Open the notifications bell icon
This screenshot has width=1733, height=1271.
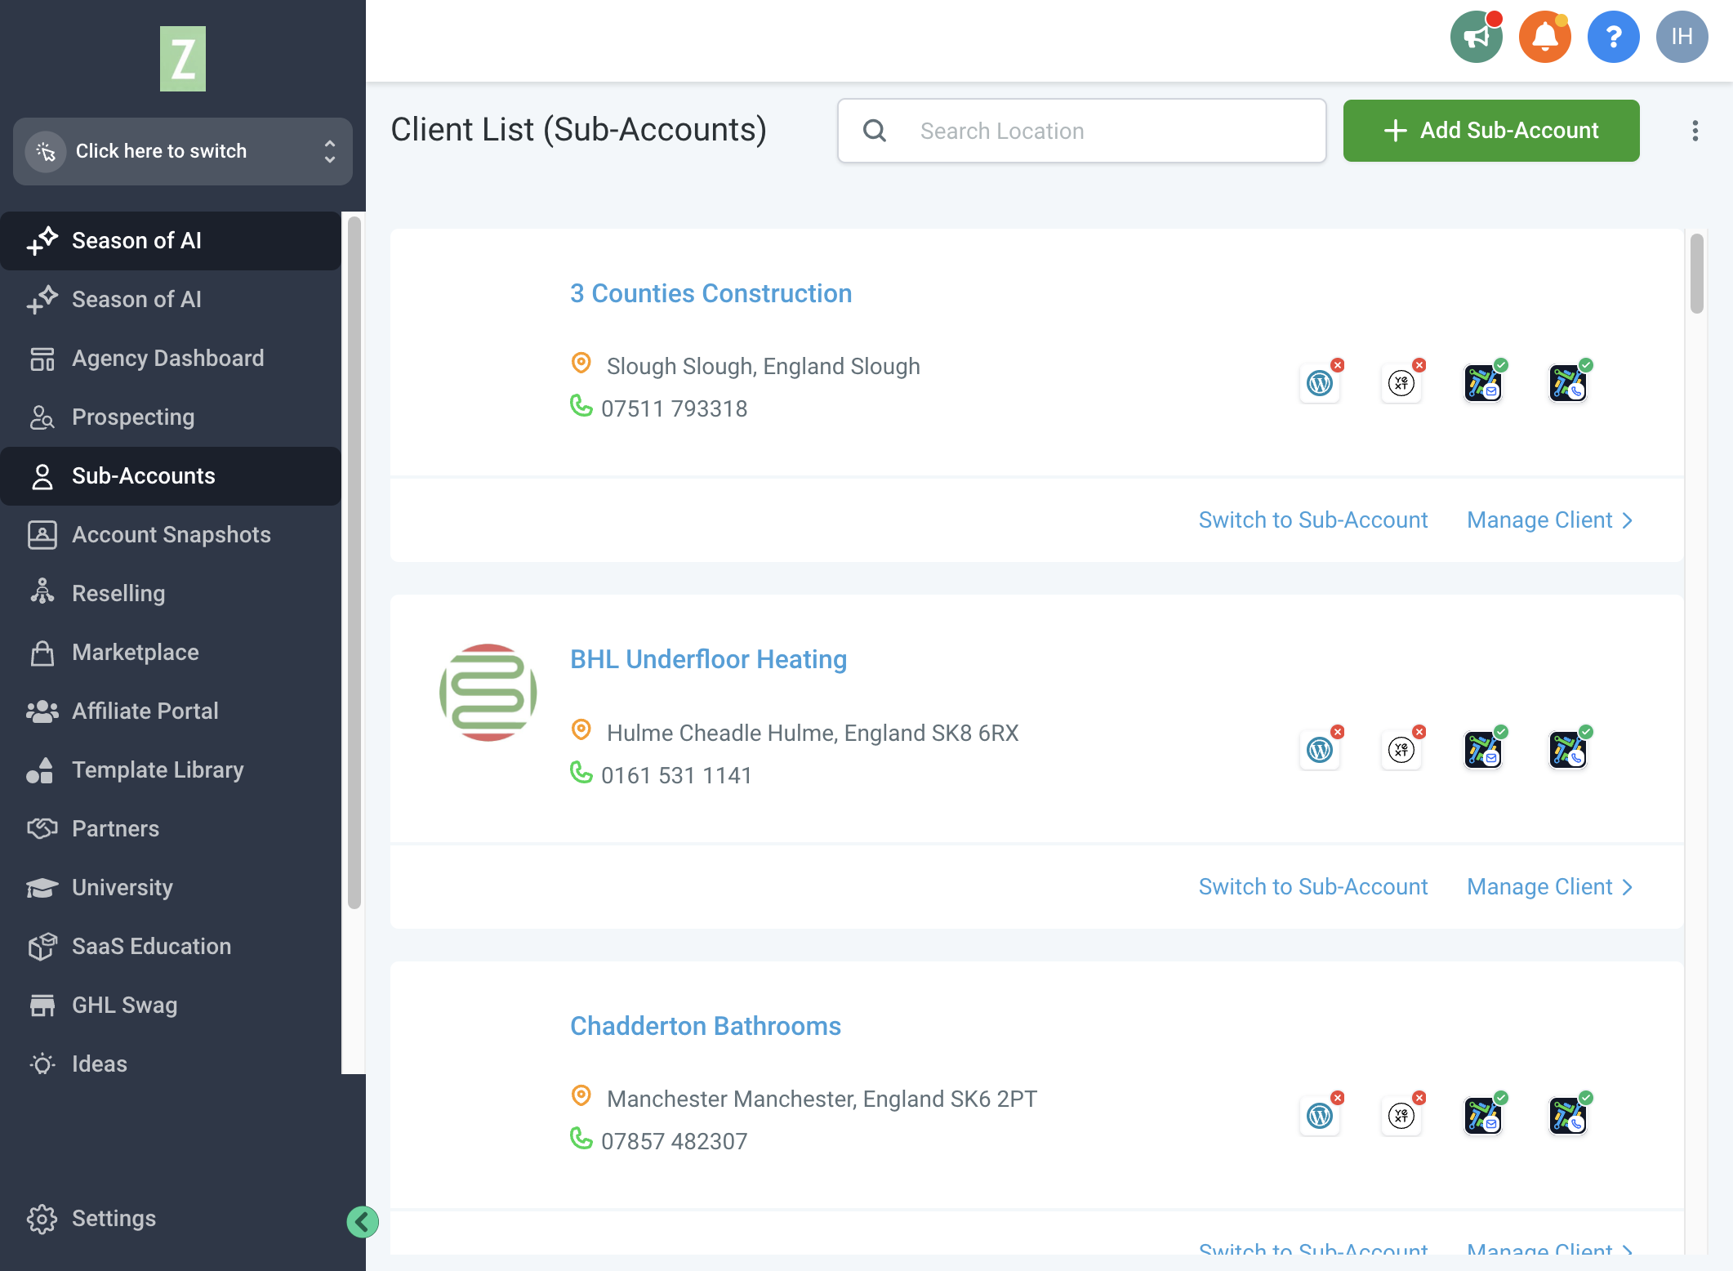click(1544, 37)
